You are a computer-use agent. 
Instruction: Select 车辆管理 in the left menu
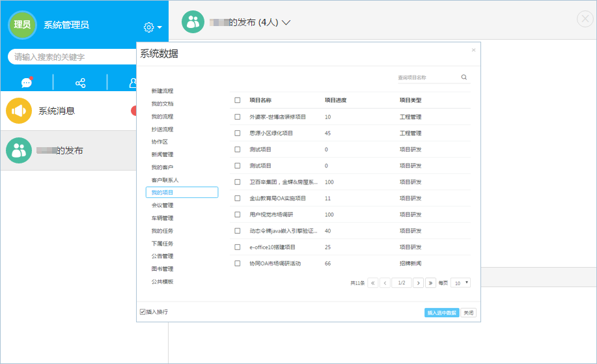(162, 218)
